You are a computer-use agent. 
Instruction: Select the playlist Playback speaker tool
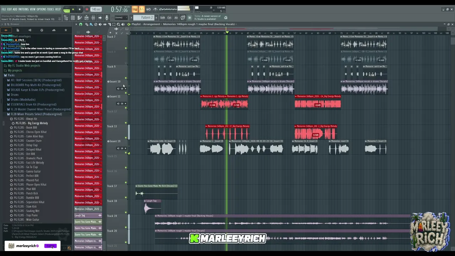[x=123, y=24]
